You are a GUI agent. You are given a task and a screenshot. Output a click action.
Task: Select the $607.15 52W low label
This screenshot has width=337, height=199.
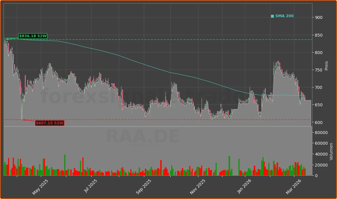point(49,123)
